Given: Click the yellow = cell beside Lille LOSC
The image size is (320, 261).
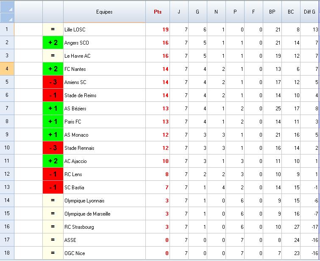Looking at the screenshot, I should coord(53,30).
